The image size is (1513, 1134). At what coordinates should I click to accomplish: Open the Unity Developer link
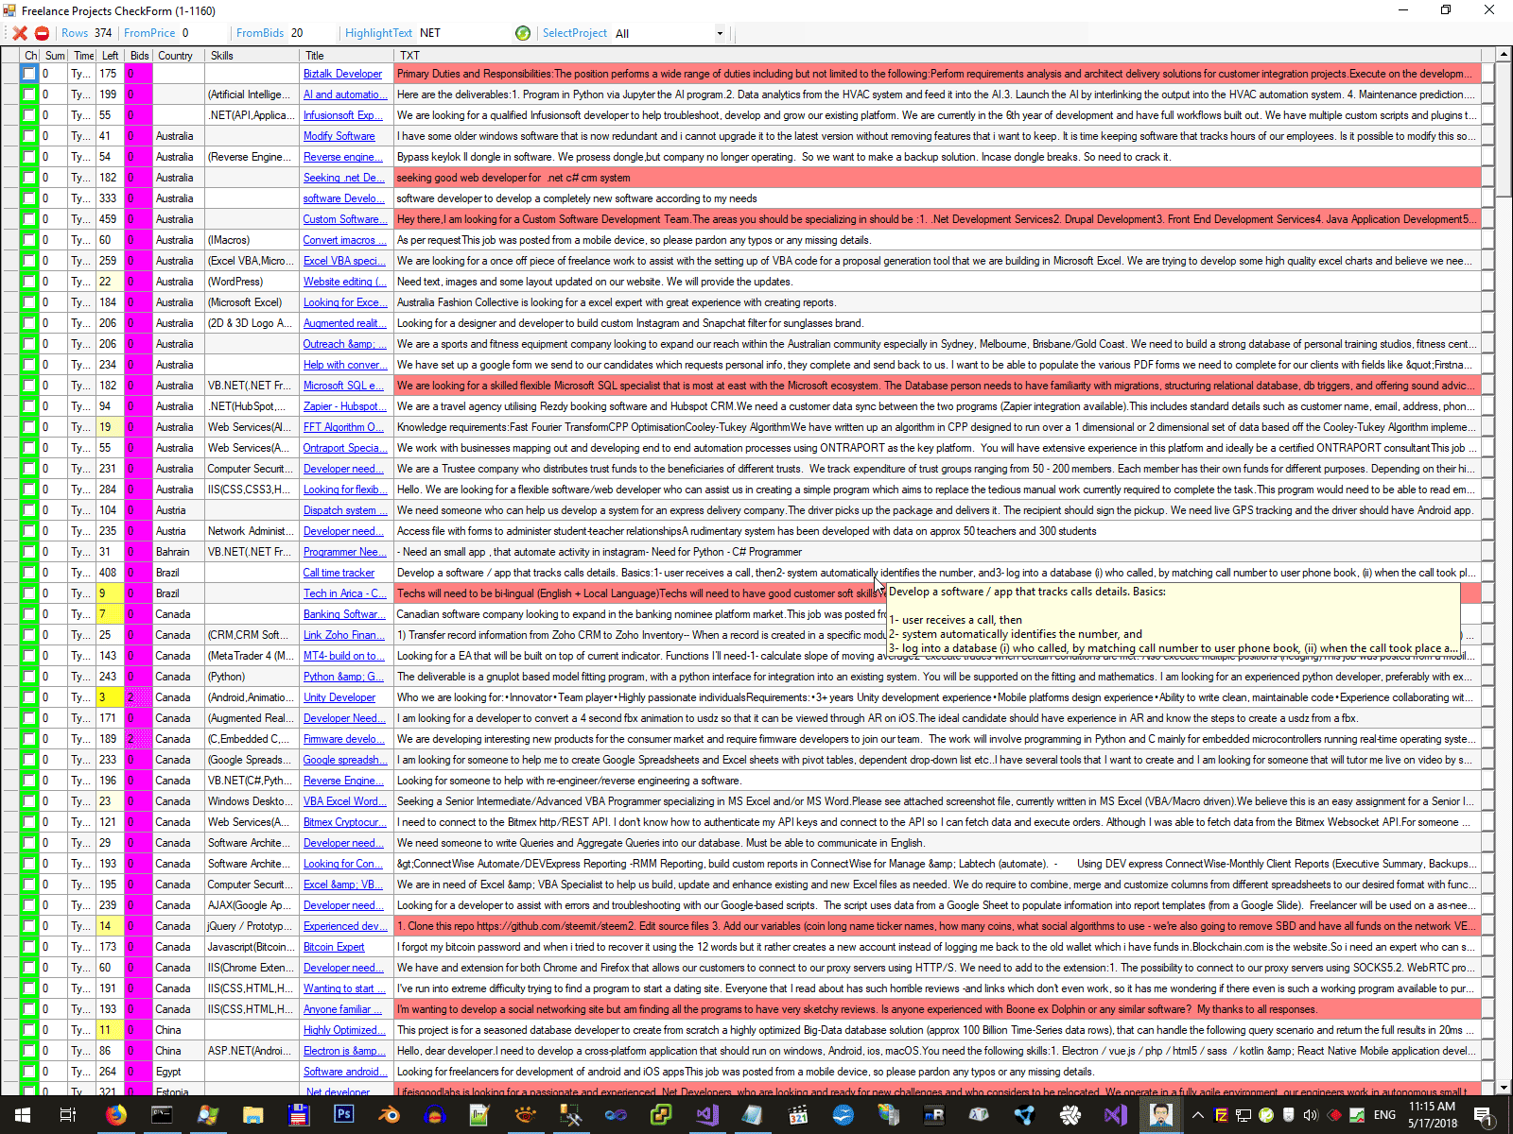click(x=339, y=697)
